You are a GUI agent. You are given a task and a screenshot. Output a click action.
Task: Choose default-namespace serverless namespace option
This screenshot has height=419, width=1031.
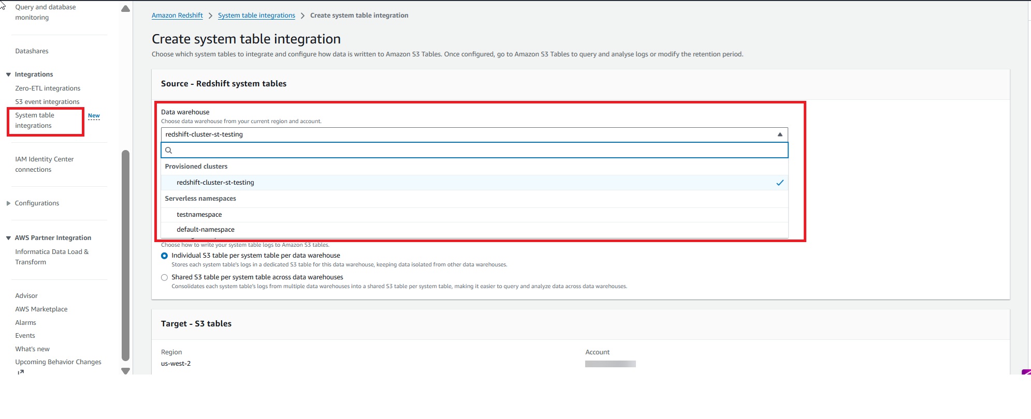point(474,230)
